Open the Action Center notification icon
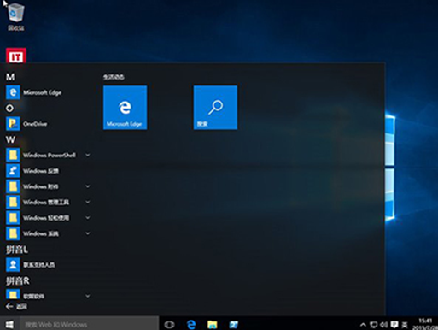The image size is (438, 330). 394,325
